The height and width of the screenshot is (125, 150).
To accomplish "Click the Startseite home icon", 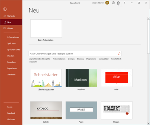I will [x=5, y=16].
